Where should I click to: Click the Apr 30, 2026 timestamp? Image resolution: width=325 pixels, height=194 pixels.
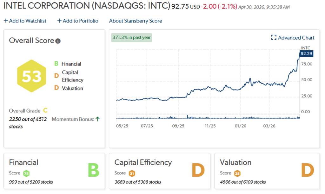[264, 7]
